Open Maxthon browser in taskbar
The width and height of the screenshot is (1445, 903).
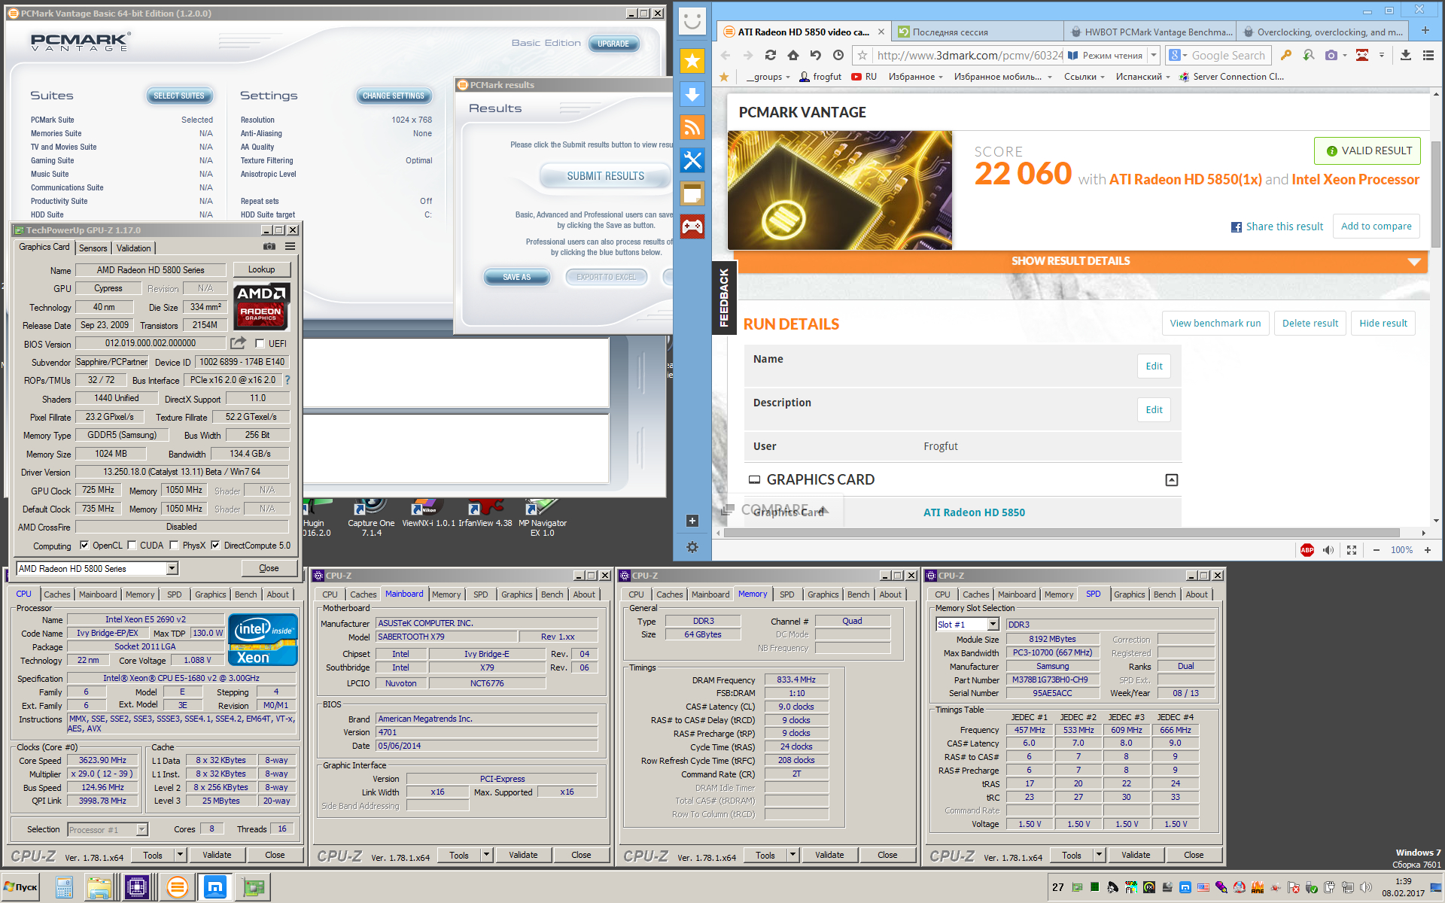pos(215,887)
